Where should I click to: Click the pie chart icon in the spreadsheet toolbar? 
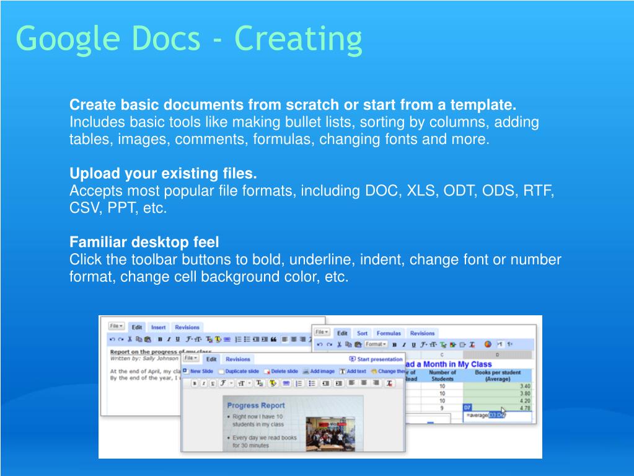pos(488,344)
